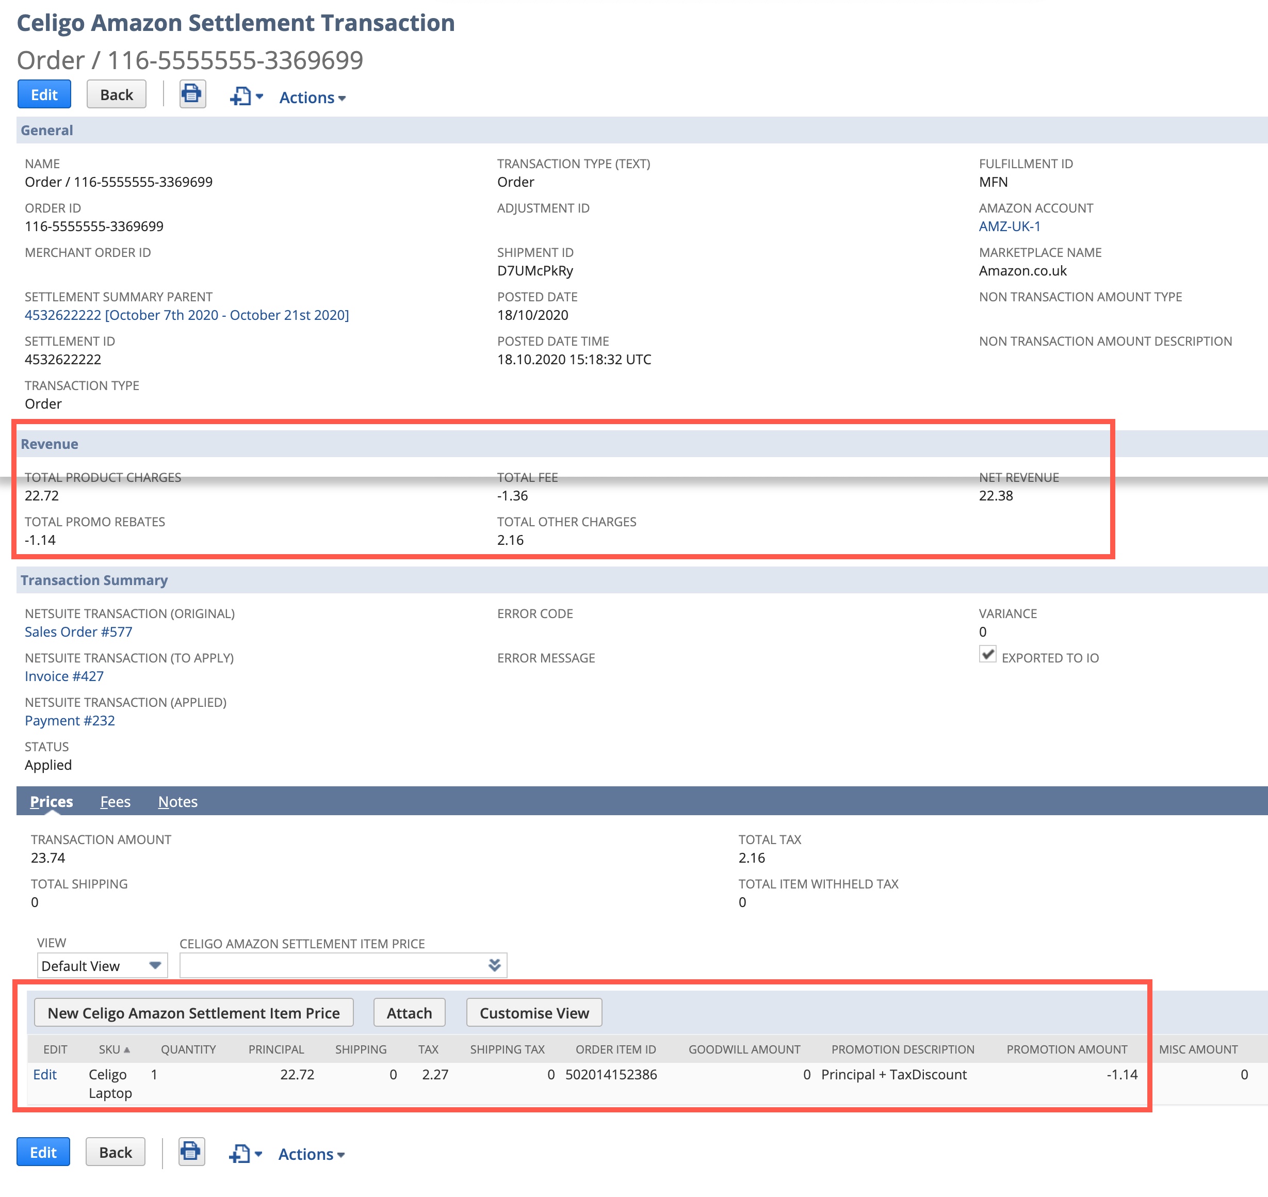
Task: Select the Celigo Laptop SKU cell
Action: point(110,1084)
